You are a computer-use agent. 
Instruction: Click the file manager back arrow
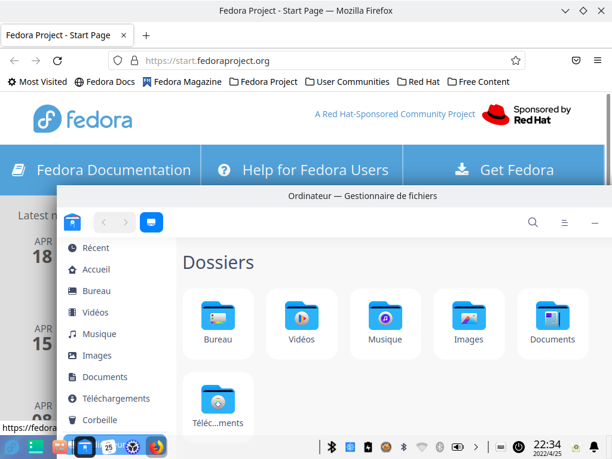(104, 222)
